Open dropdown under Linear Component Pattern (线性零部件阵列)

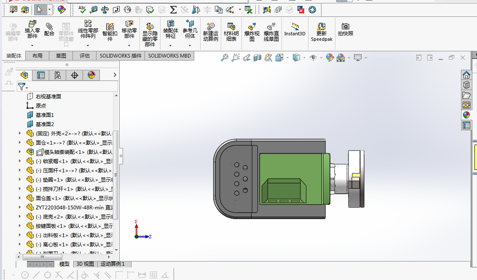(88, 45)
